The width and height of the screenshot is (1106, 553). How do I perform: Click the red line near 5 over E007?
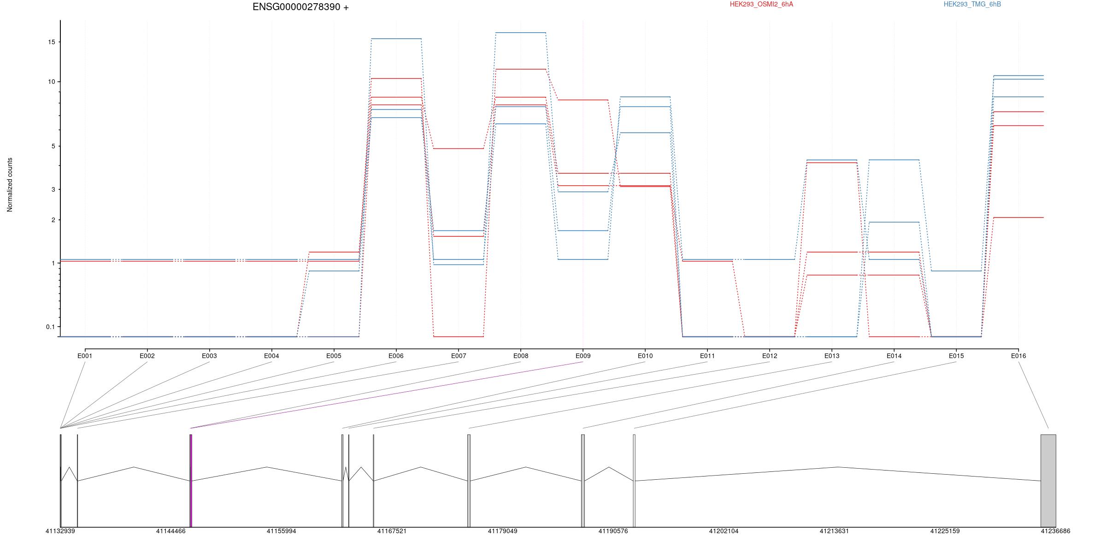(458, 148)
